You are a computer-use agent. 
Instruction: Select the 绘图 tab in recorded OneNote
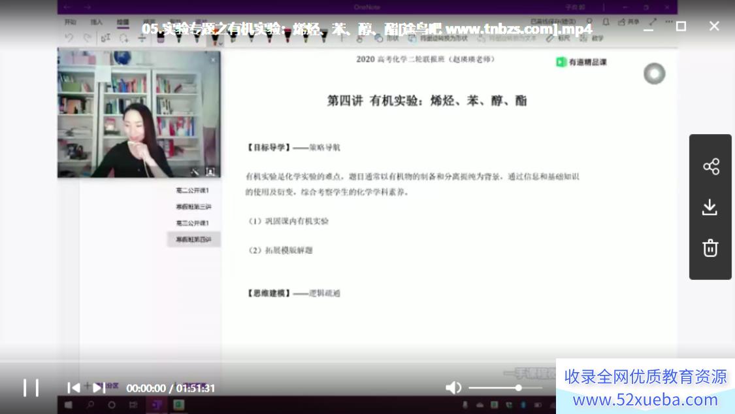(123, 22)
